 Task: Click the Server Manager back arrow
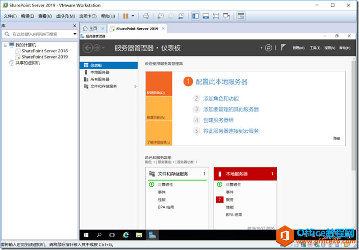88,48
